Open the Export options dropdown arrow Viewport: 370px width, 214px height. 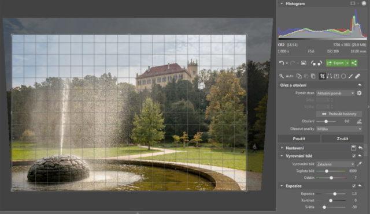[x=347, y=63]
